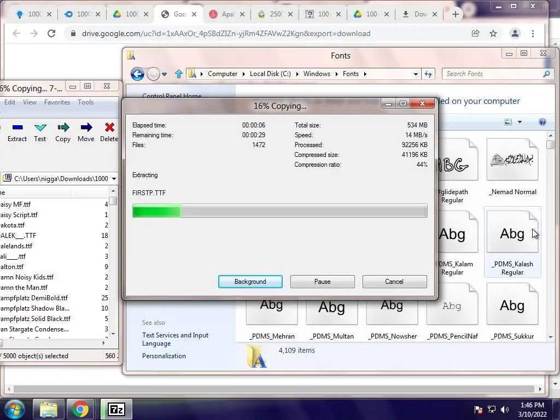This screenshot has height=420, width=560.
Task: Switch to Chrome on the taskbar
Action: [x=81, y=409]
